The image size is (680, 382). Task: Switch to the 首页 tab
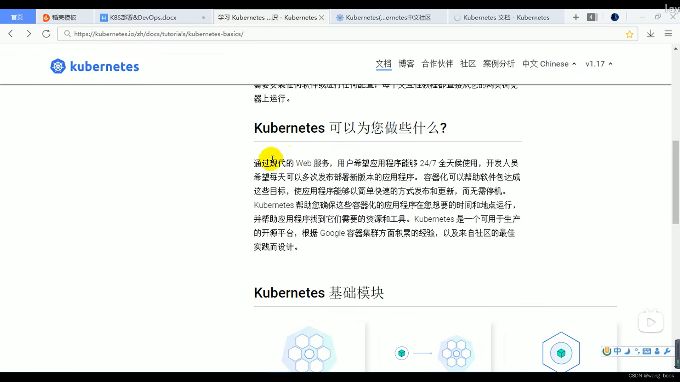[x=17, y=17]
